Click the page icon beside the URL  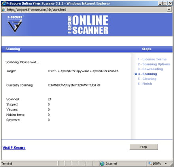click(x=4, y=10)
